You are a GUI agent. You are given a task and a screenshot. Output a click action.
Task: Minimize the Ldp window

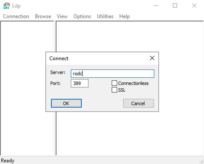coord(156,6)
